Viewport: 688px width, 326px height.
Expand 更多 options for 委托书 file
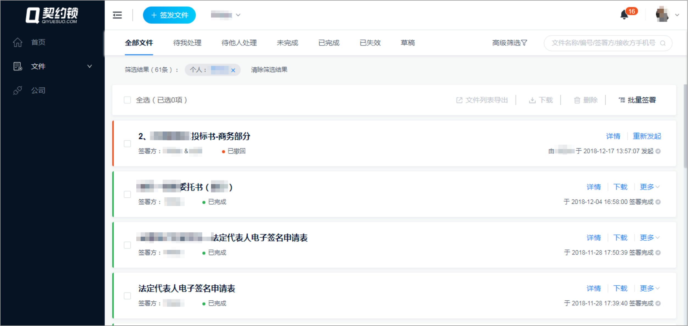tap(650, 187)
